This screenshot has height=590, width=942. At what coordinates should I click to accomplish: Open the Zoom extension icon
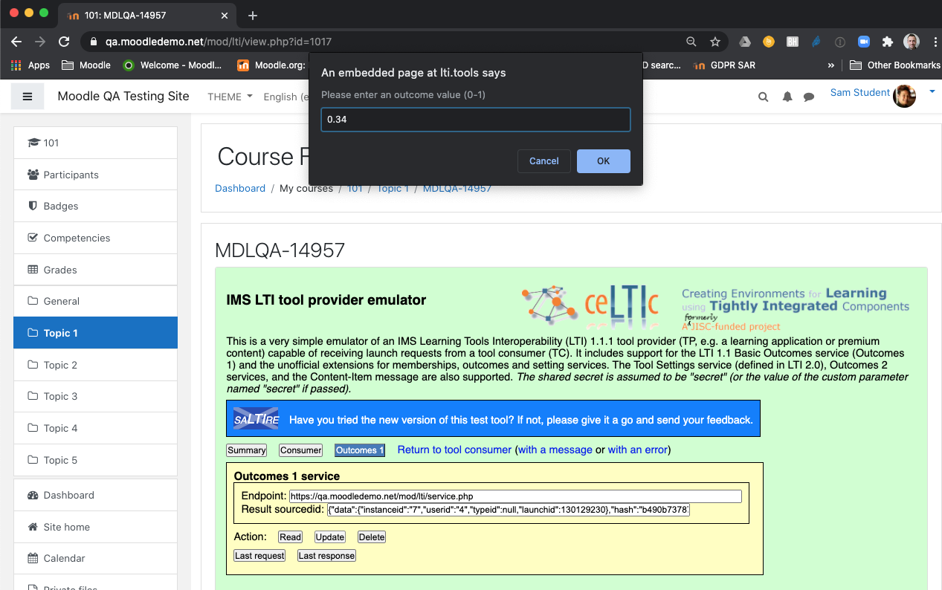(x=863, y=42)
